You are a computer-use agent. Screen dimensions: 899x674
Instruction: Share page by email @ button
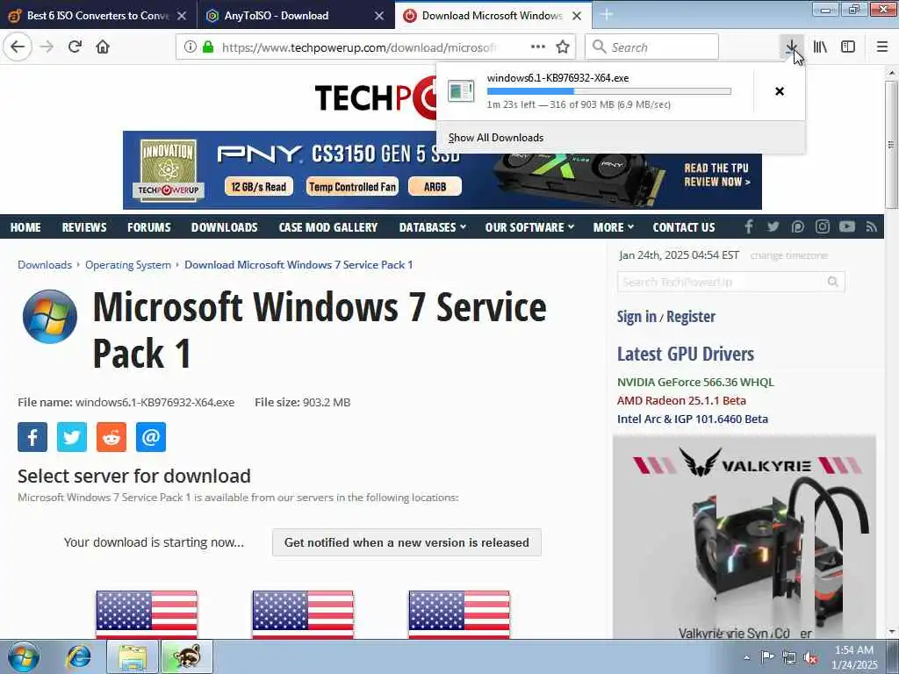point(151,437)
